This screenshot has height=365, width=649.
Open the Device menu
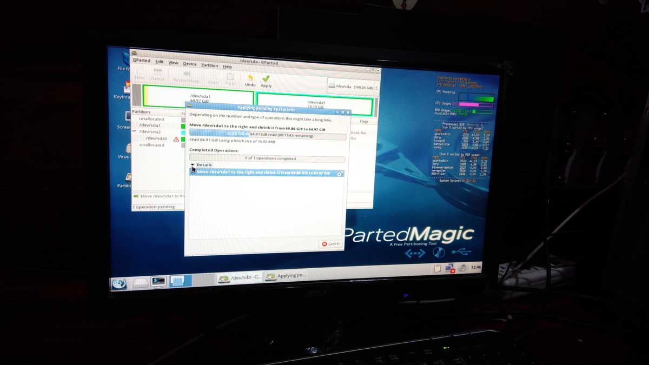tap(190, 64)
